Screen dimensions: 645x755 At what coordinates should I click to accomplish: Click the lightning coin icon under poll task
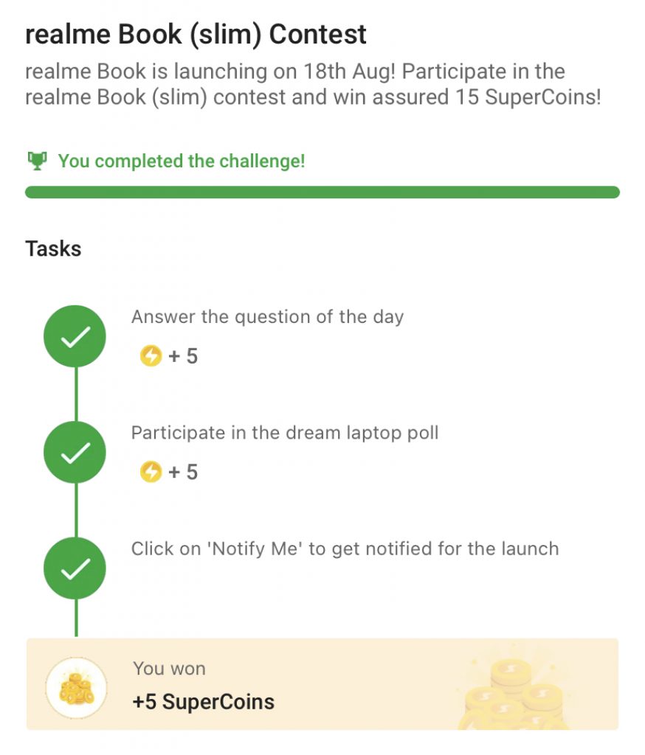click(x=151, y=472)
